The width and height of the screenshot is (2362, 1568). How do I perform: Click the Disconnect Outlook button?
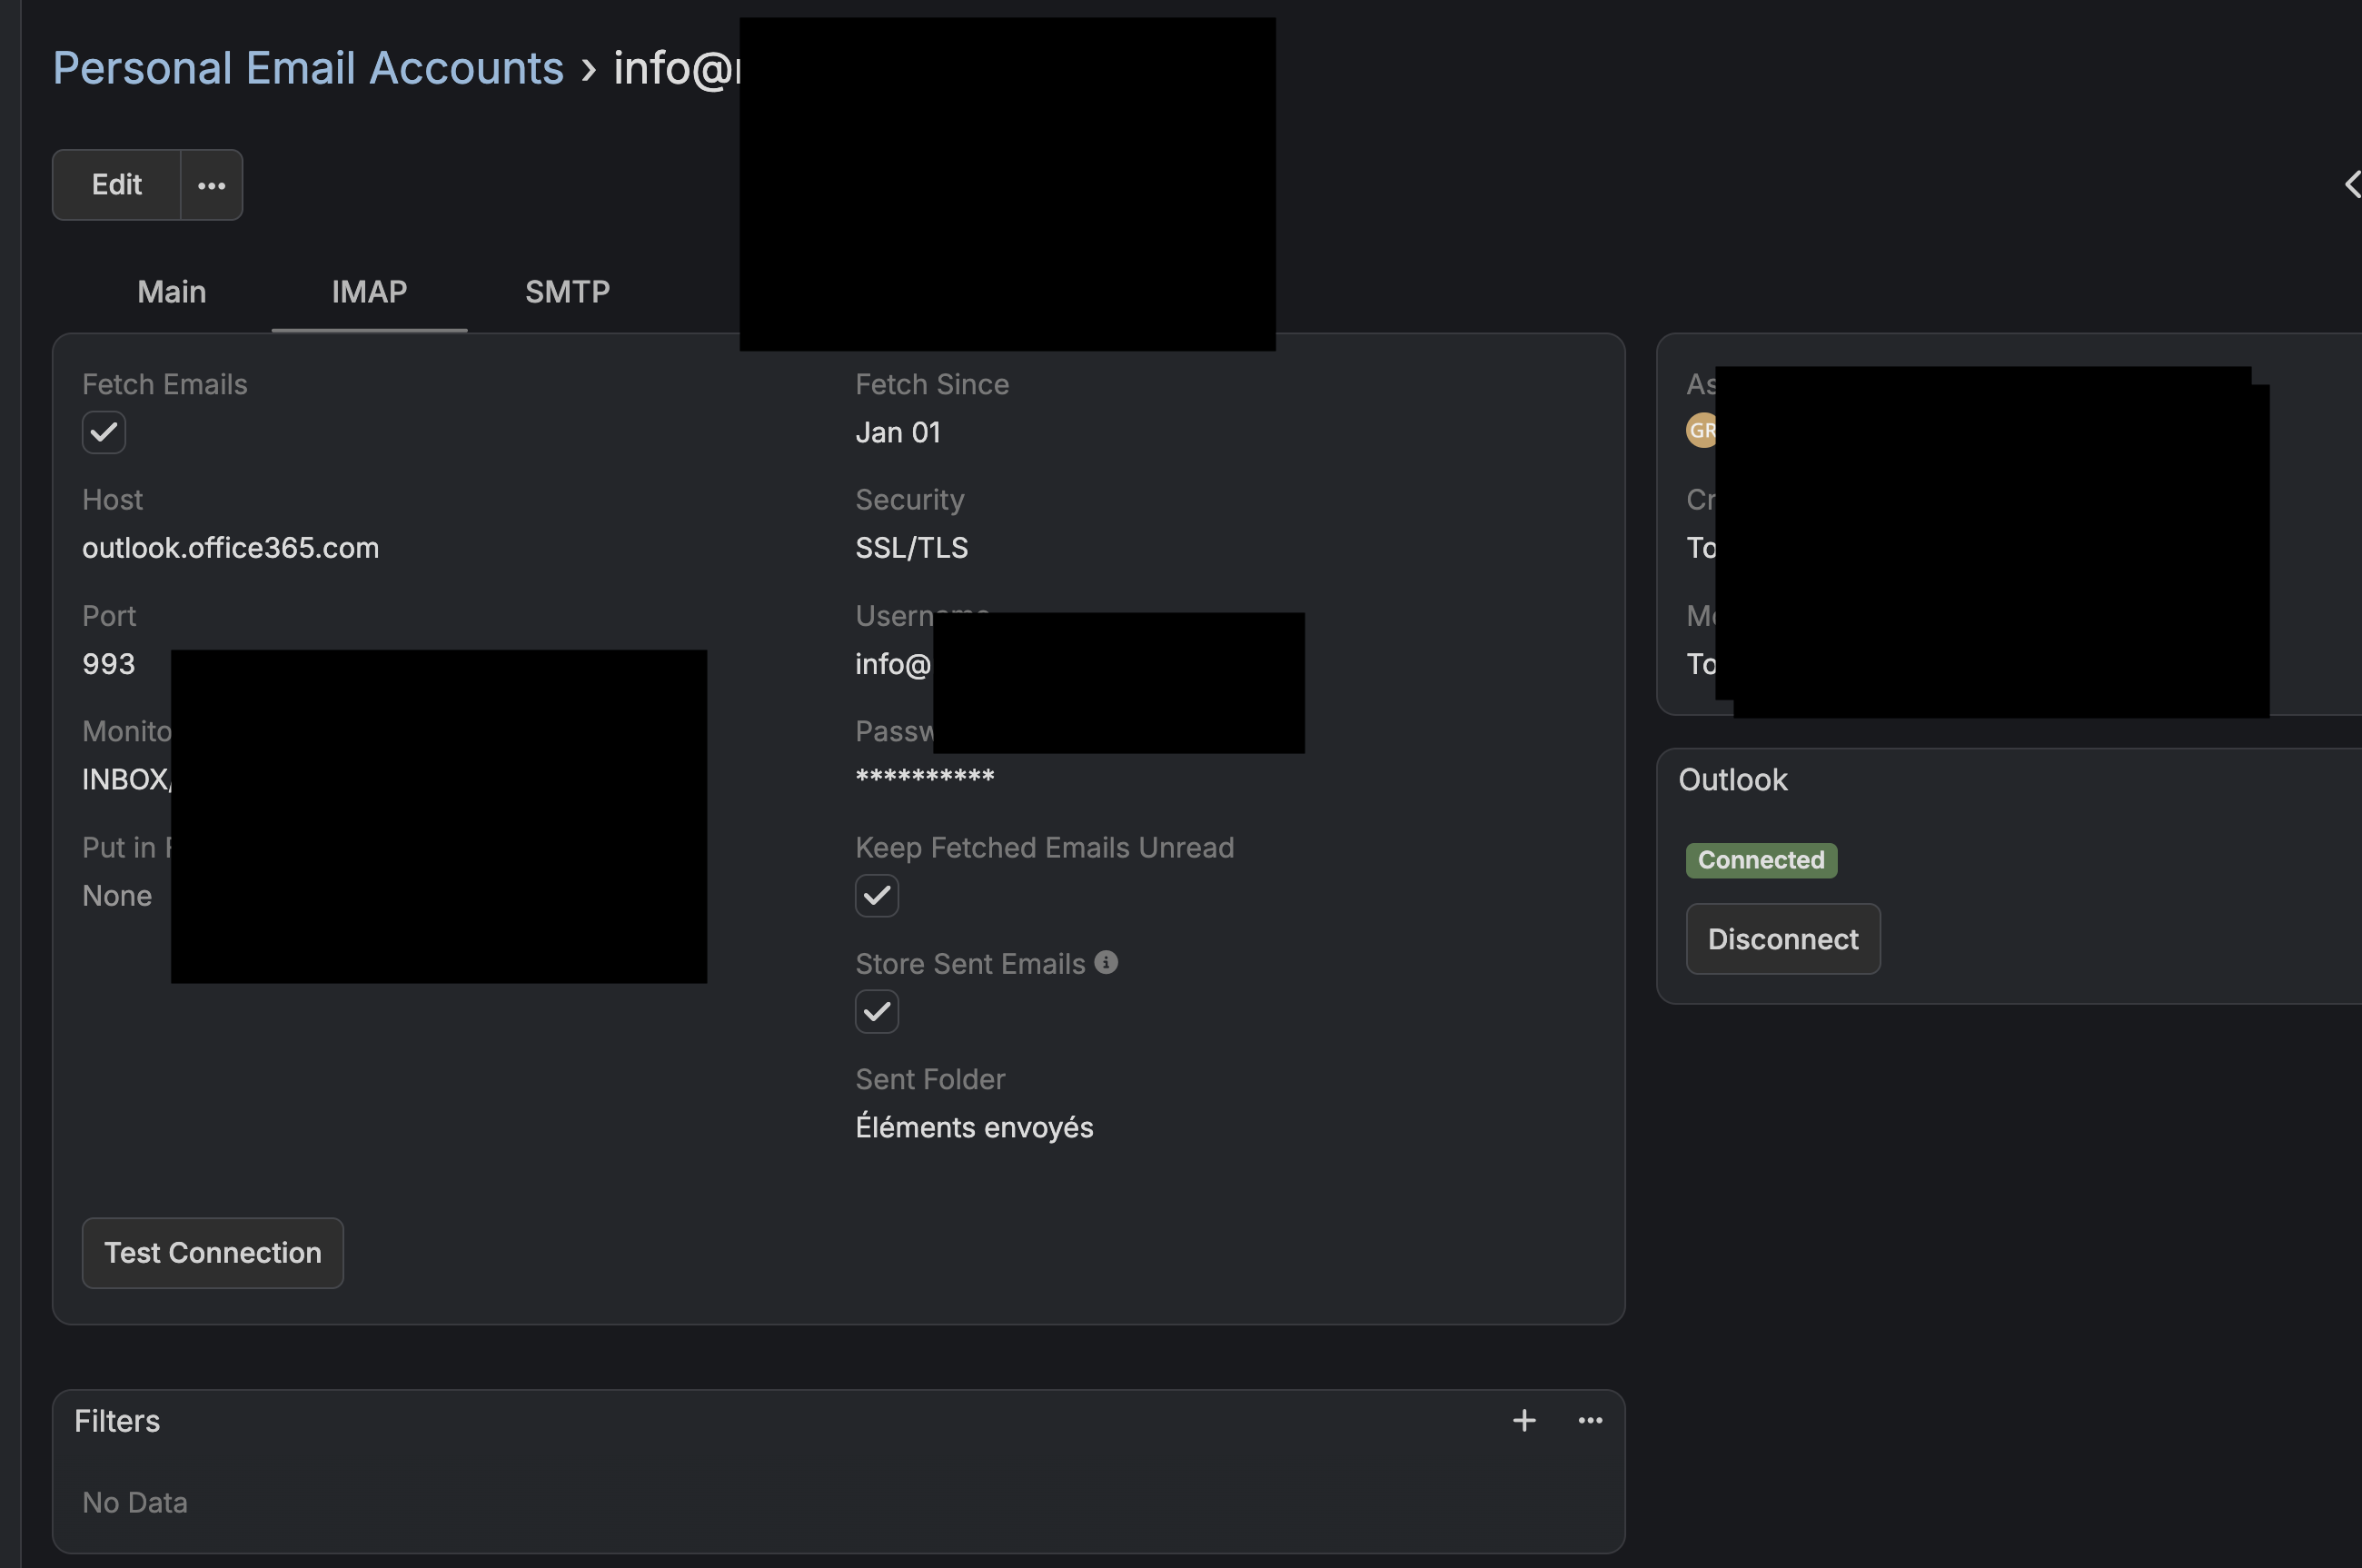1782,939
